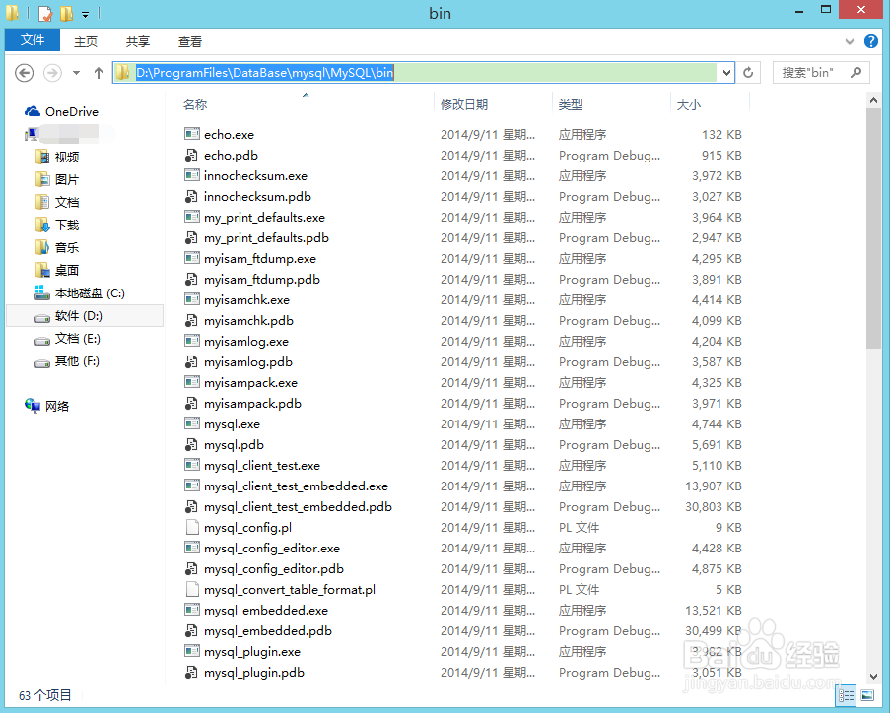Viewport: 890px width, 713px height.
Task: Click scrollbar down arrow in file list
Action: pyautogui.click(x=873, y=677)
